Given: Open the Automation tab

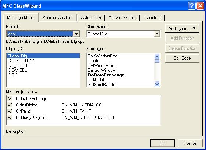Looking at the screenshot, I should click(x=91, y=18).
